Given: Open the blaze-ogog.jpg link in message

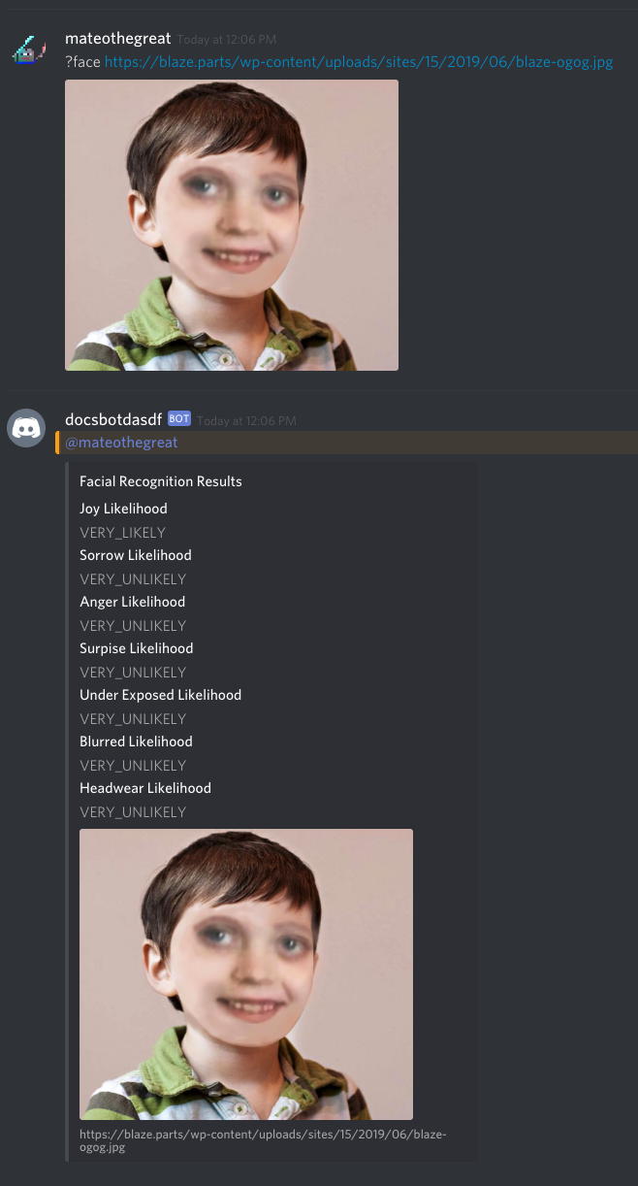Looking at the screenshot, I should click(359, 61).
